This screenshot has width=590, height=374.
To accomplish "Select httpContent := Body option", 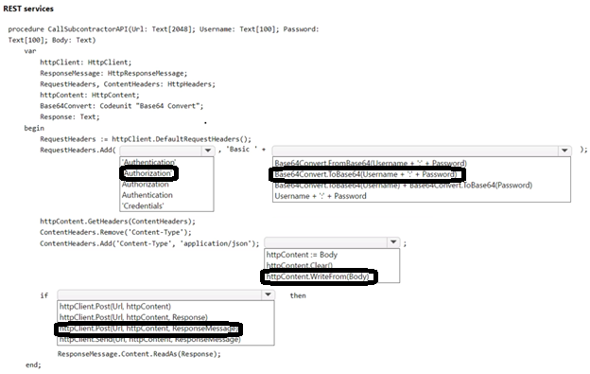I will [x=302, y=255].
